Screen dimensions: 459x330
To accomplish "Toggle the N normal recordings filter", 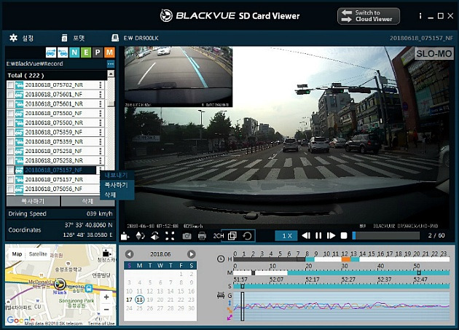I will [74, 52].
